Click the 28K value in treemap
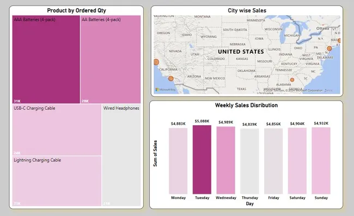 click(85, 101)
